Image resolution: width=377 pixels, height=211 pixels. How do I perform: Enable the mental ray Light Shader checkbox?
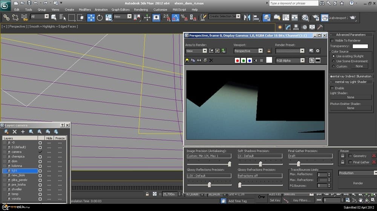(332, 88)
